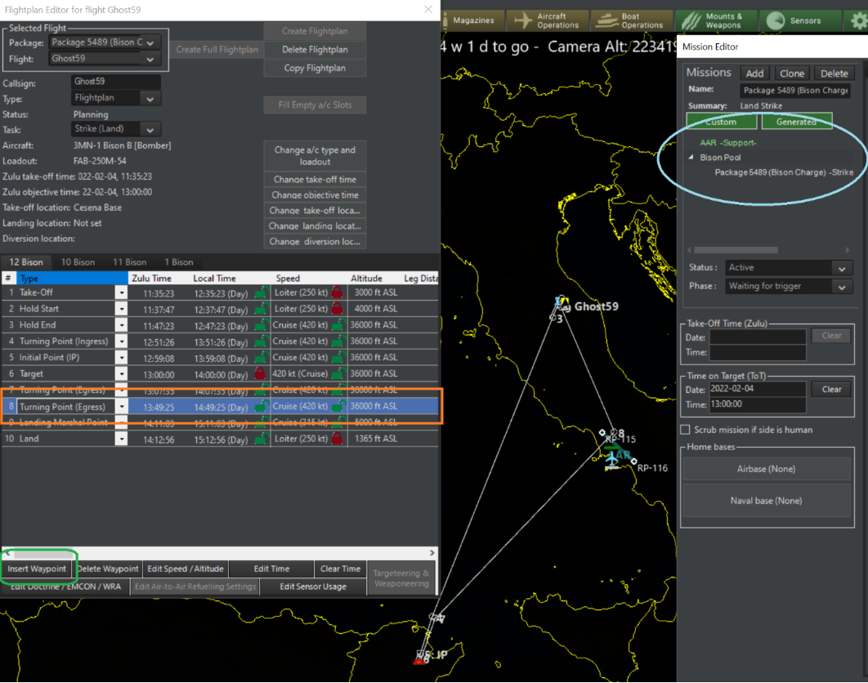
Task: Click the Insert Waypoint button
Action: click(x=37, y=569)
